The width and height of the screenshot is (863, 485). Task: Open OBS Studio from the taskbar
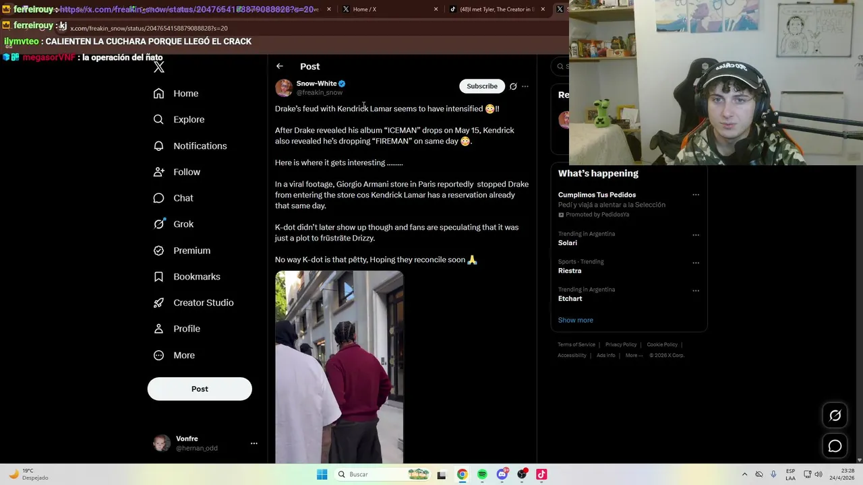coord(522,474)
